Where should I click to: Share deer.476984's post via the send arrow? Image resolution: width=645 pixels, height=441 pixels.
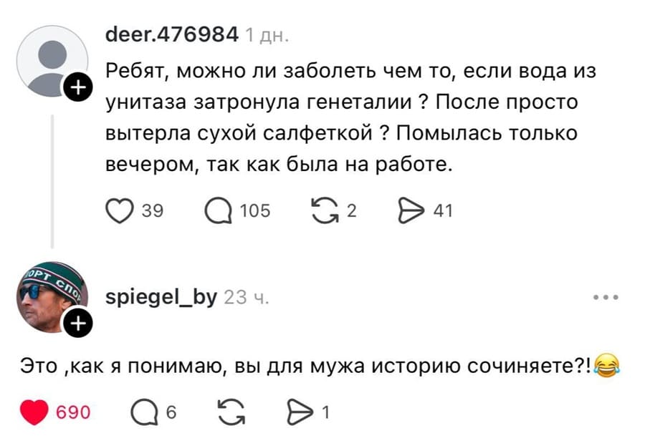point(411,210)
